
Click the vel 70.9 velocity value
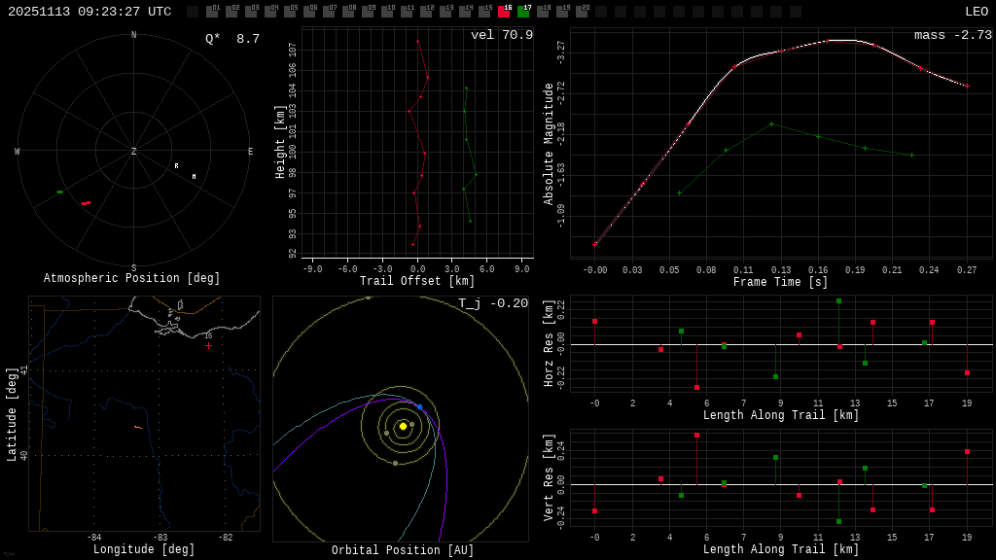tap(502, 35)
